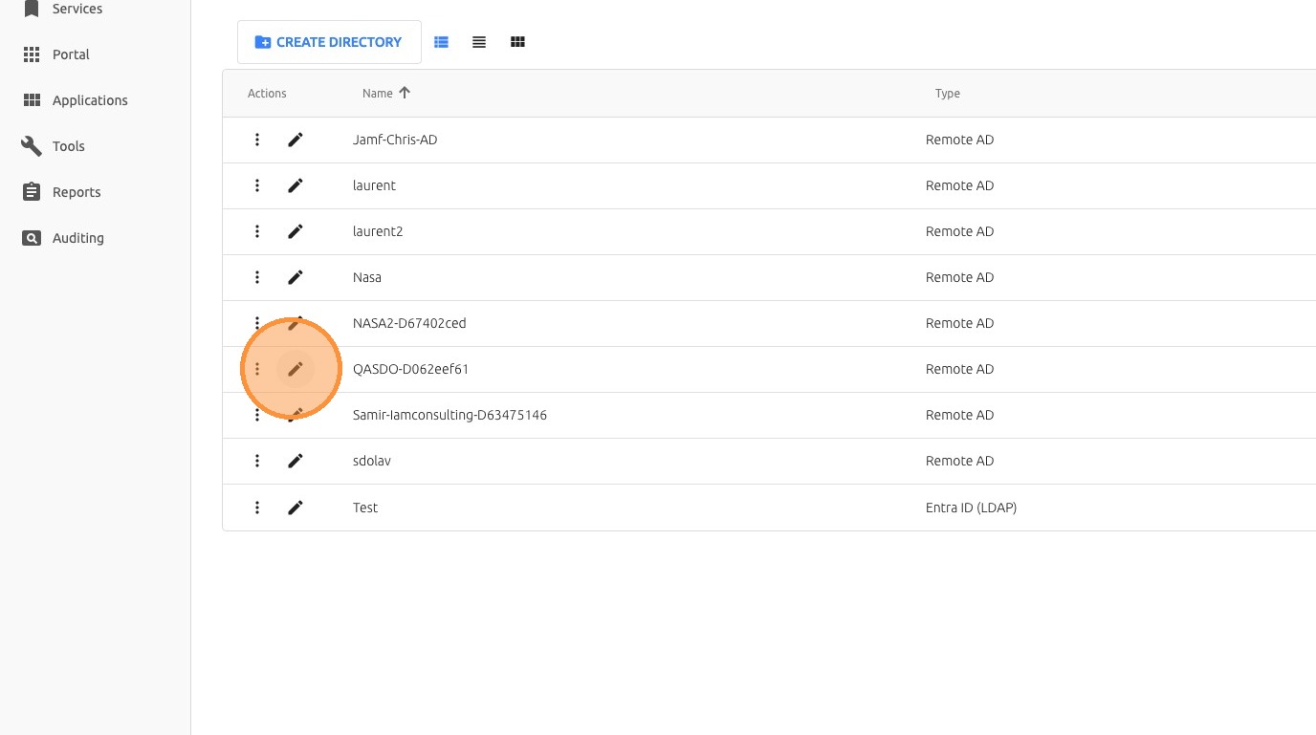Open the actions menu for laurent
1316x735 pixels.
[x=257, y=185]
